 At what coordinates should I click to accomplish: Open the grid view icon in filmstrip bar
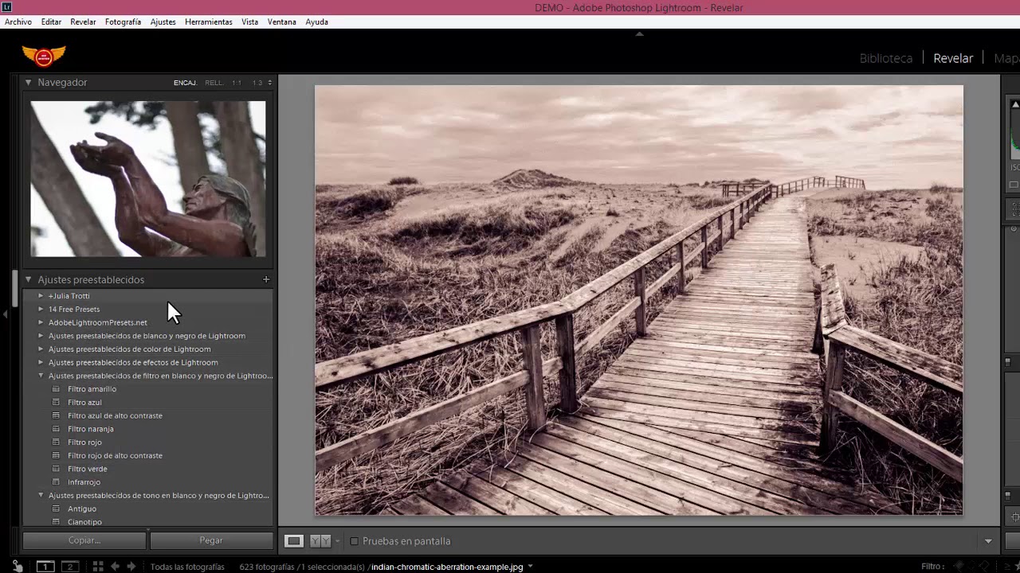98,567
